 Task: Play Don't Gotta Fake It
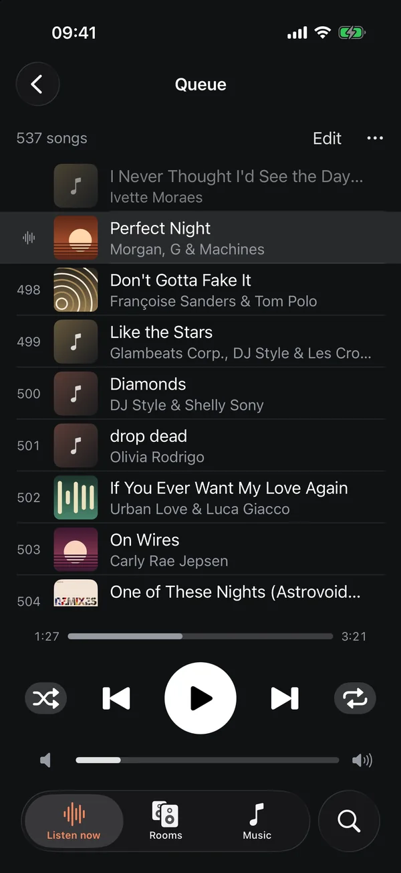[200, 290]
